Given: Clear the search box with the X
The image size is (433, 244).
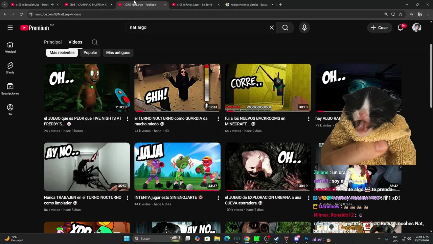Looking at the screenshot, I should [272, 27].
